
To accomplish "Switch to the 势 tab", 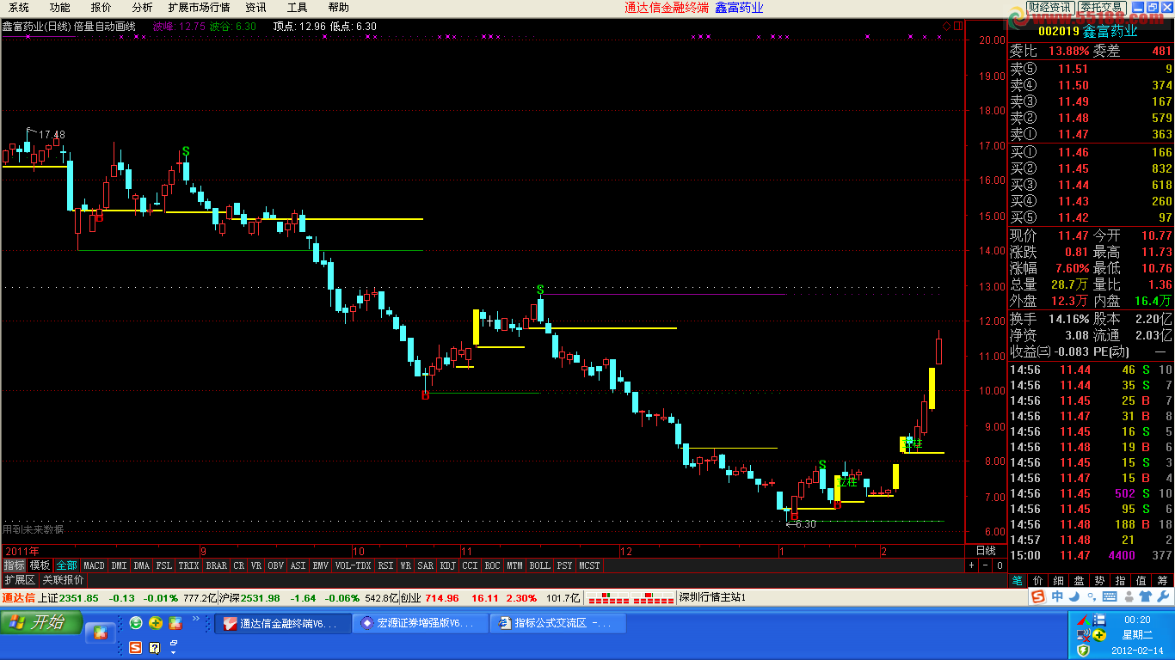I will coord(1100,581).
